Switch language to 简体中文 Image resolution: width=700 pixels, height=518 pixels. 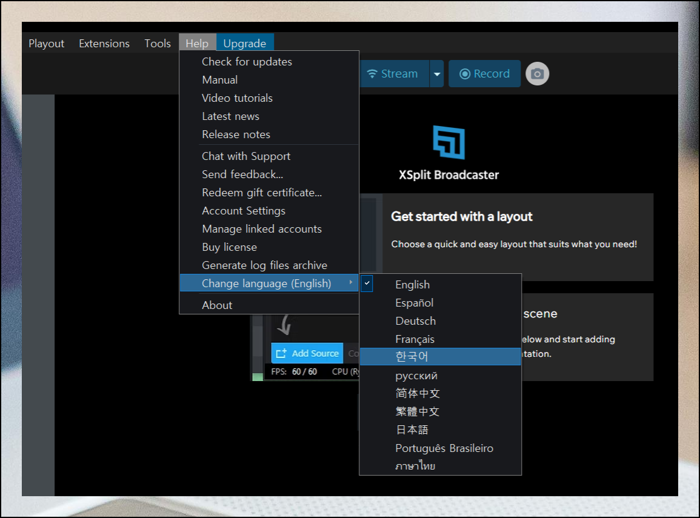pos(440,394)
